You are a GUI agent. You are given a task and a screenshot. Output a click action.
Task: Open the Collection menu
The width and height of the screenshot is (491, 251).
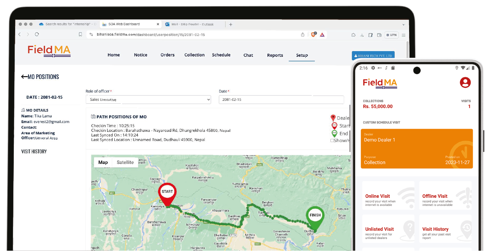click(194, 55)
